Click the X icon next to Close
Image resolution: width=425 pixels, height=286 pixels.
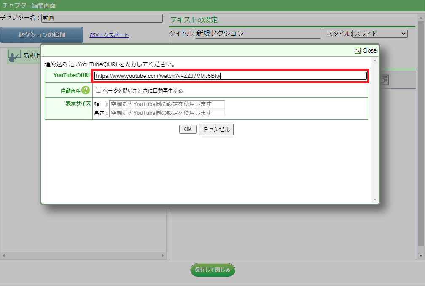[358, 50]
